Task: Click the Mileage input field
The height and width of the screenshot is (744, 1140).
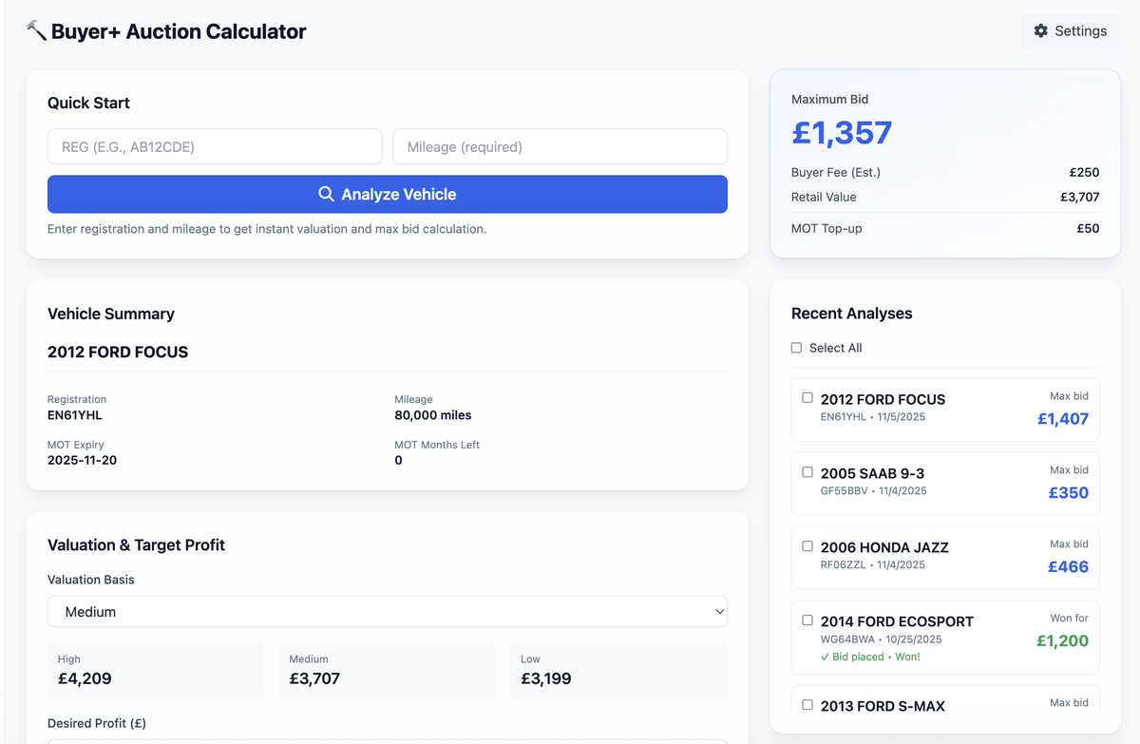Action: pyautogui.click(x=560, y=146)
